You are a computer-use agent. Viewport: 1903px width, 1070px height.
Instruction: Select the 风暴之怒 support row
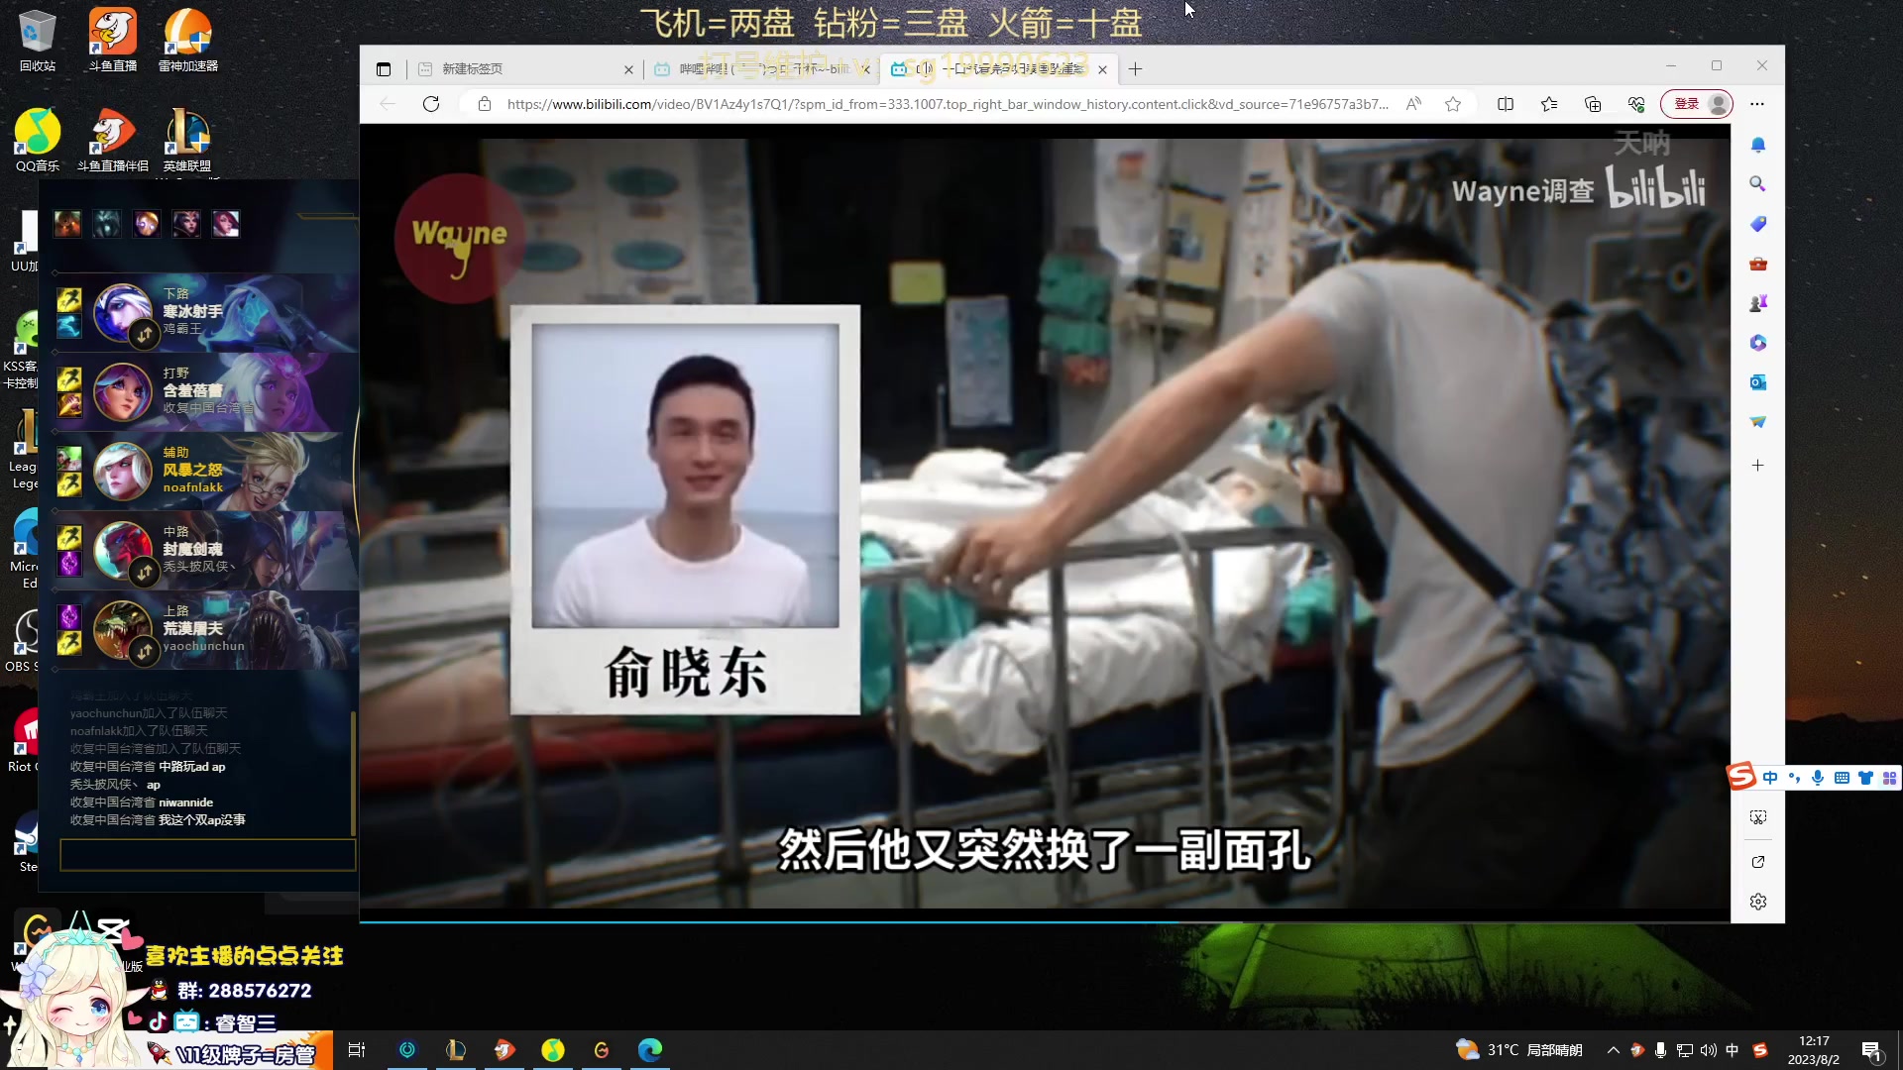[x=206, y=472]
